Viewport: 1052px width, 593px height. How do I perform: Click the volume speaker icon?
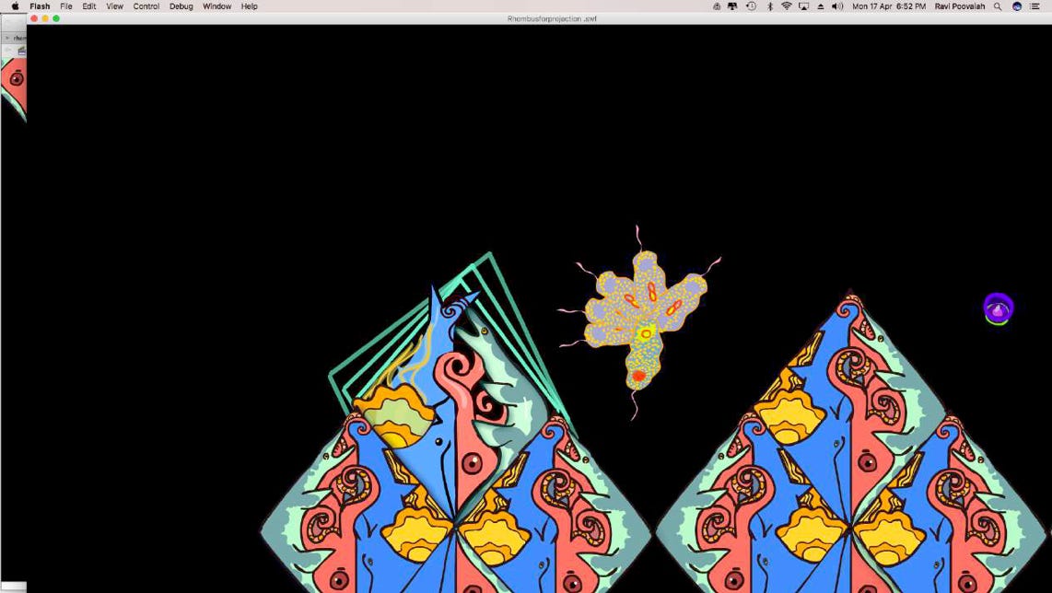click(x=837, y=6)
